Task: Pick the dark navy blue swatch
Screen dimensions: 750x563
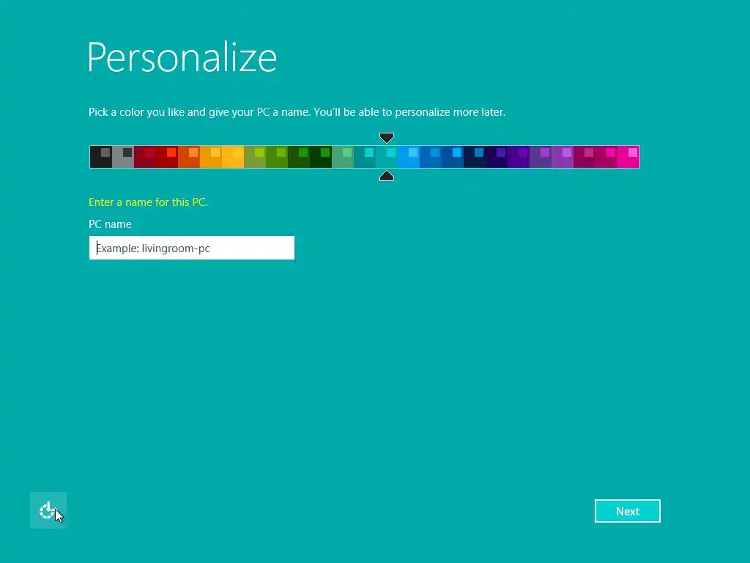Action: [475, 157]
